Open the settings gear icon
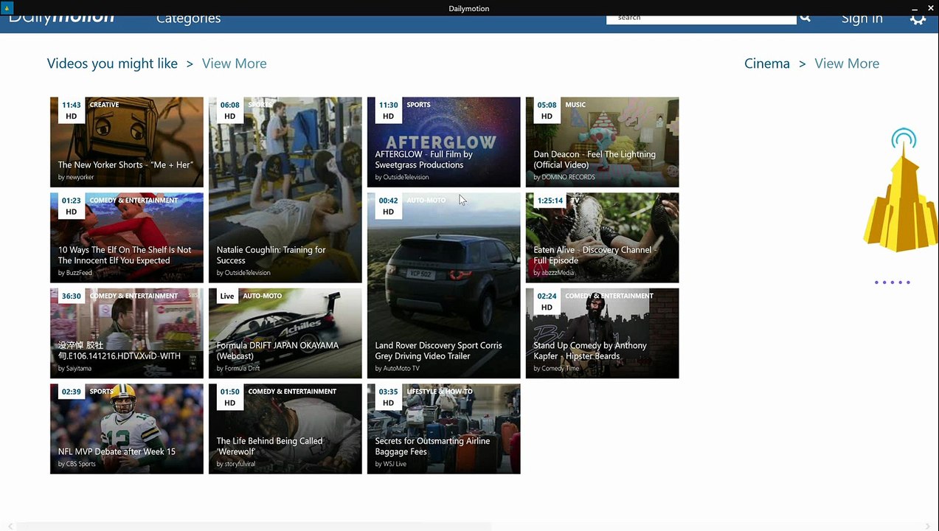 point(918,20)
